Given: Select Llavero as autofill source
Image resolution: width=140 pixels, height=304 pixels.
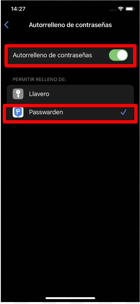Looking at the screenshot, I should (70, 94).
